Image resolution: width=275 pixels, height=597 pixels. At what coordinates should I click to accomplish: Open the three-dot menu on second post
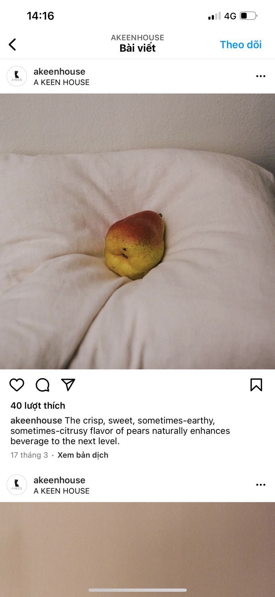click(261, 485)
